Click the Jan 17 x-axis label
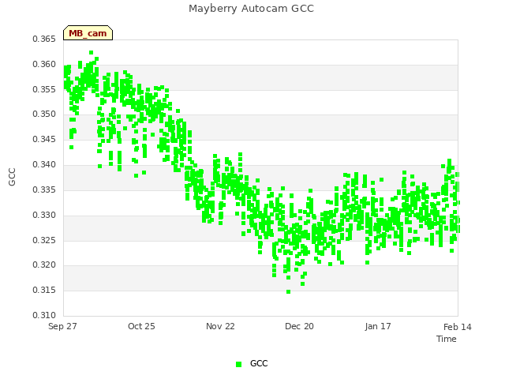 click(378, 326)
